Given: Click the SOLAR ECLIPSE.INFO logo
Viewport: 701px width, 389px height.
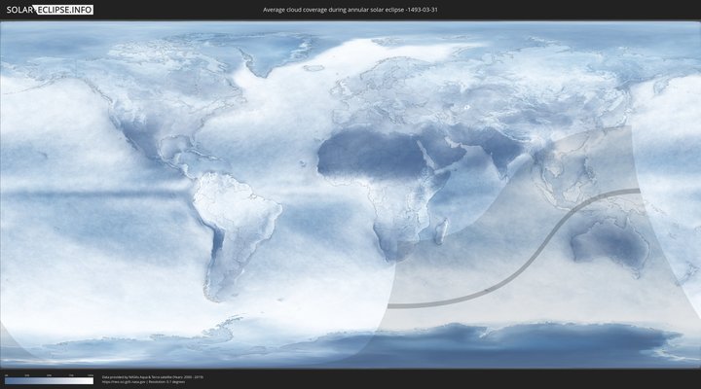Looking at the screenshot, I should click(x=48, y=10).
